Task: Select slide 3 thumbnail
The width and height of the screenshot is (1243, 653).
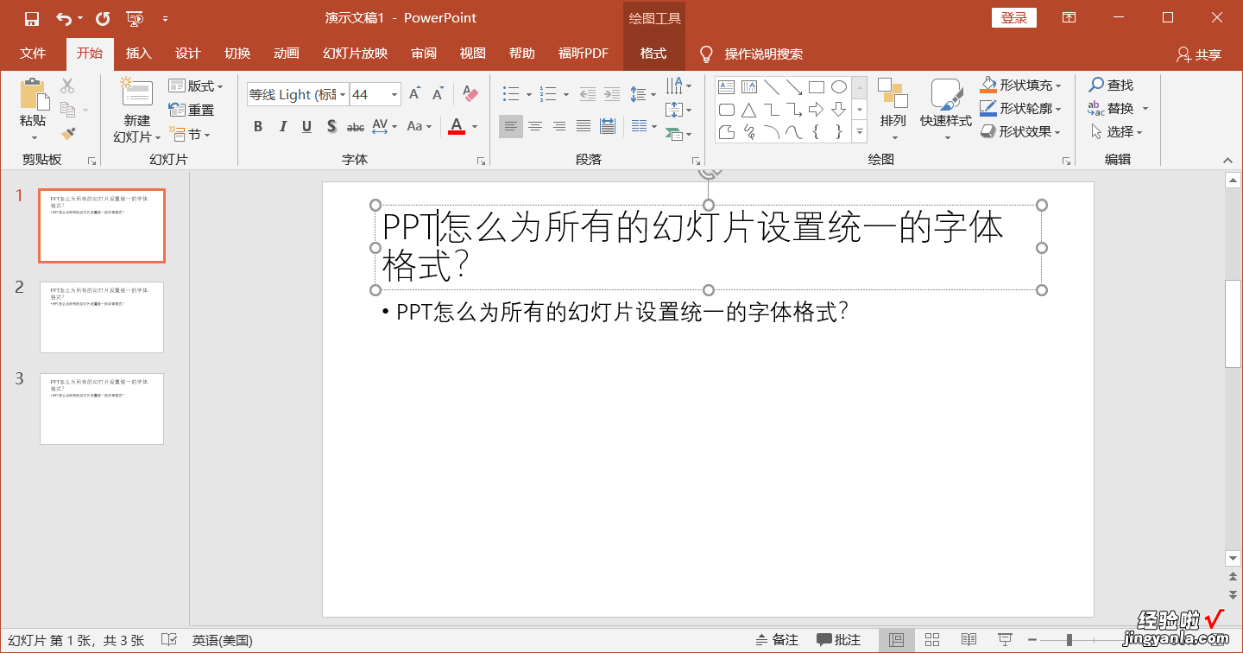Action: [x=102, y=409]
